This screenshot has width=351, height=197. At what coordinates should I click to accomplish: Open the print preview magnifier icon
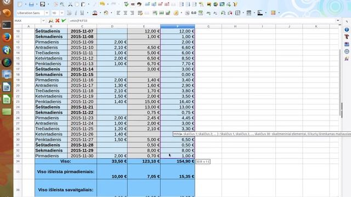coord(63,4)
